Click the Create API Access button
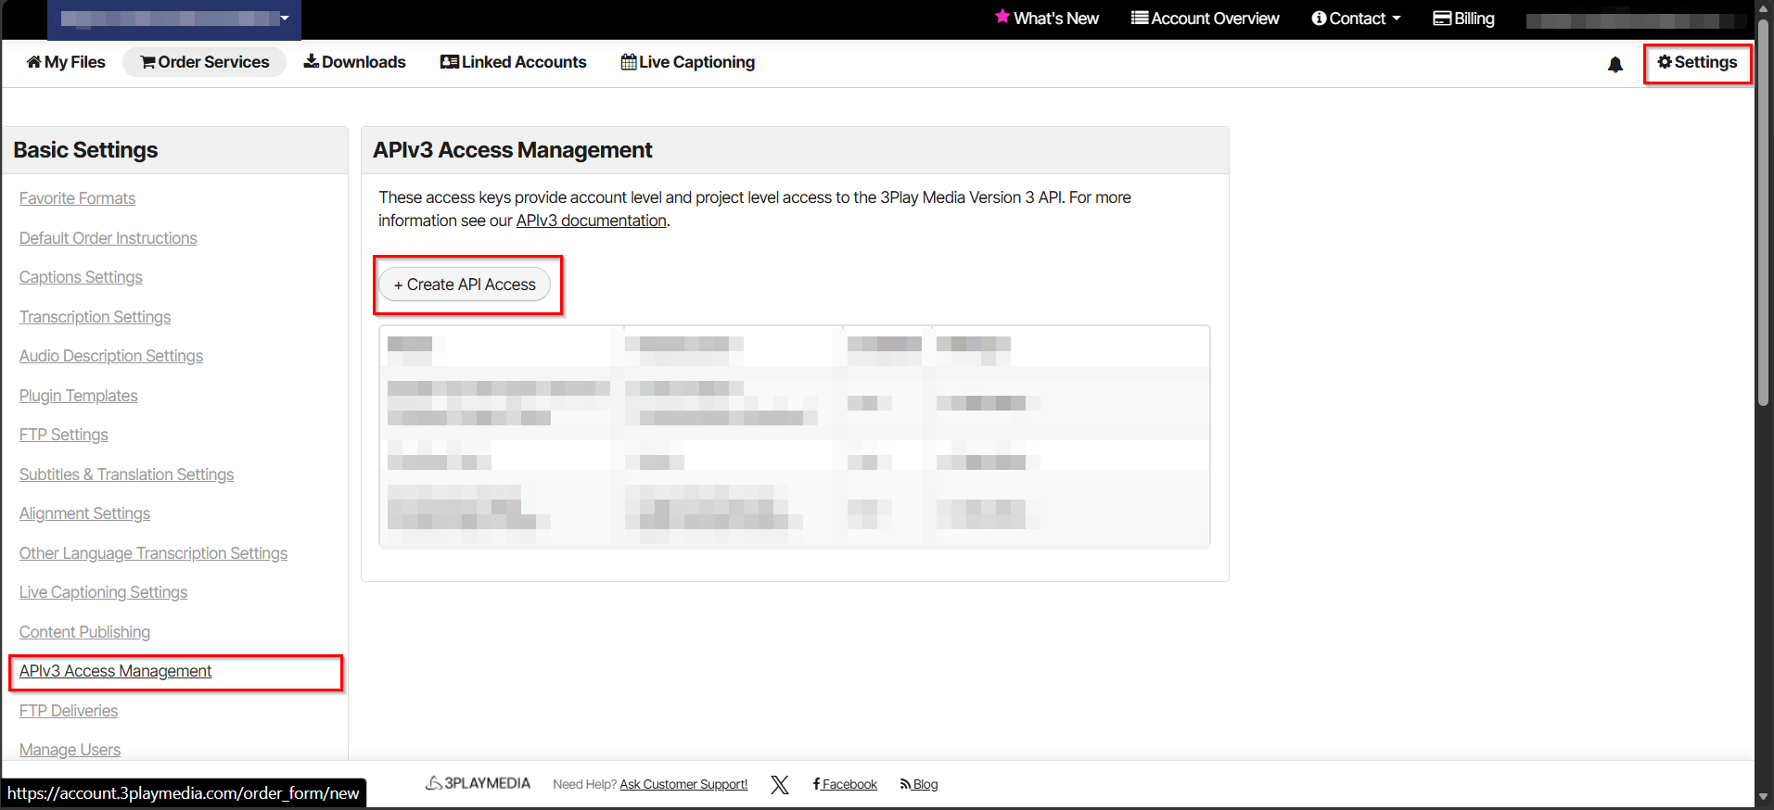The height and width of the screenshot is (810, 1774). (465, 285)
